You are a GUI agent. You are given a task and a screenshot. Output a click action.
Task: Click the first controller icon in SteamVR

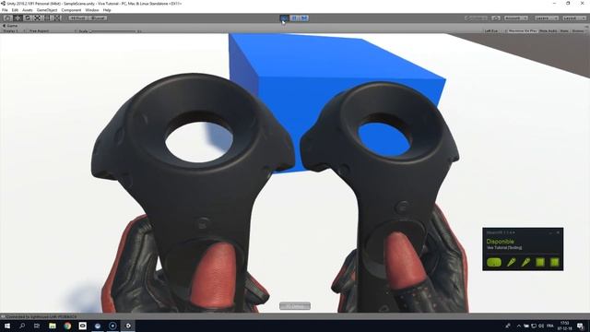click(x=511, y=262)
